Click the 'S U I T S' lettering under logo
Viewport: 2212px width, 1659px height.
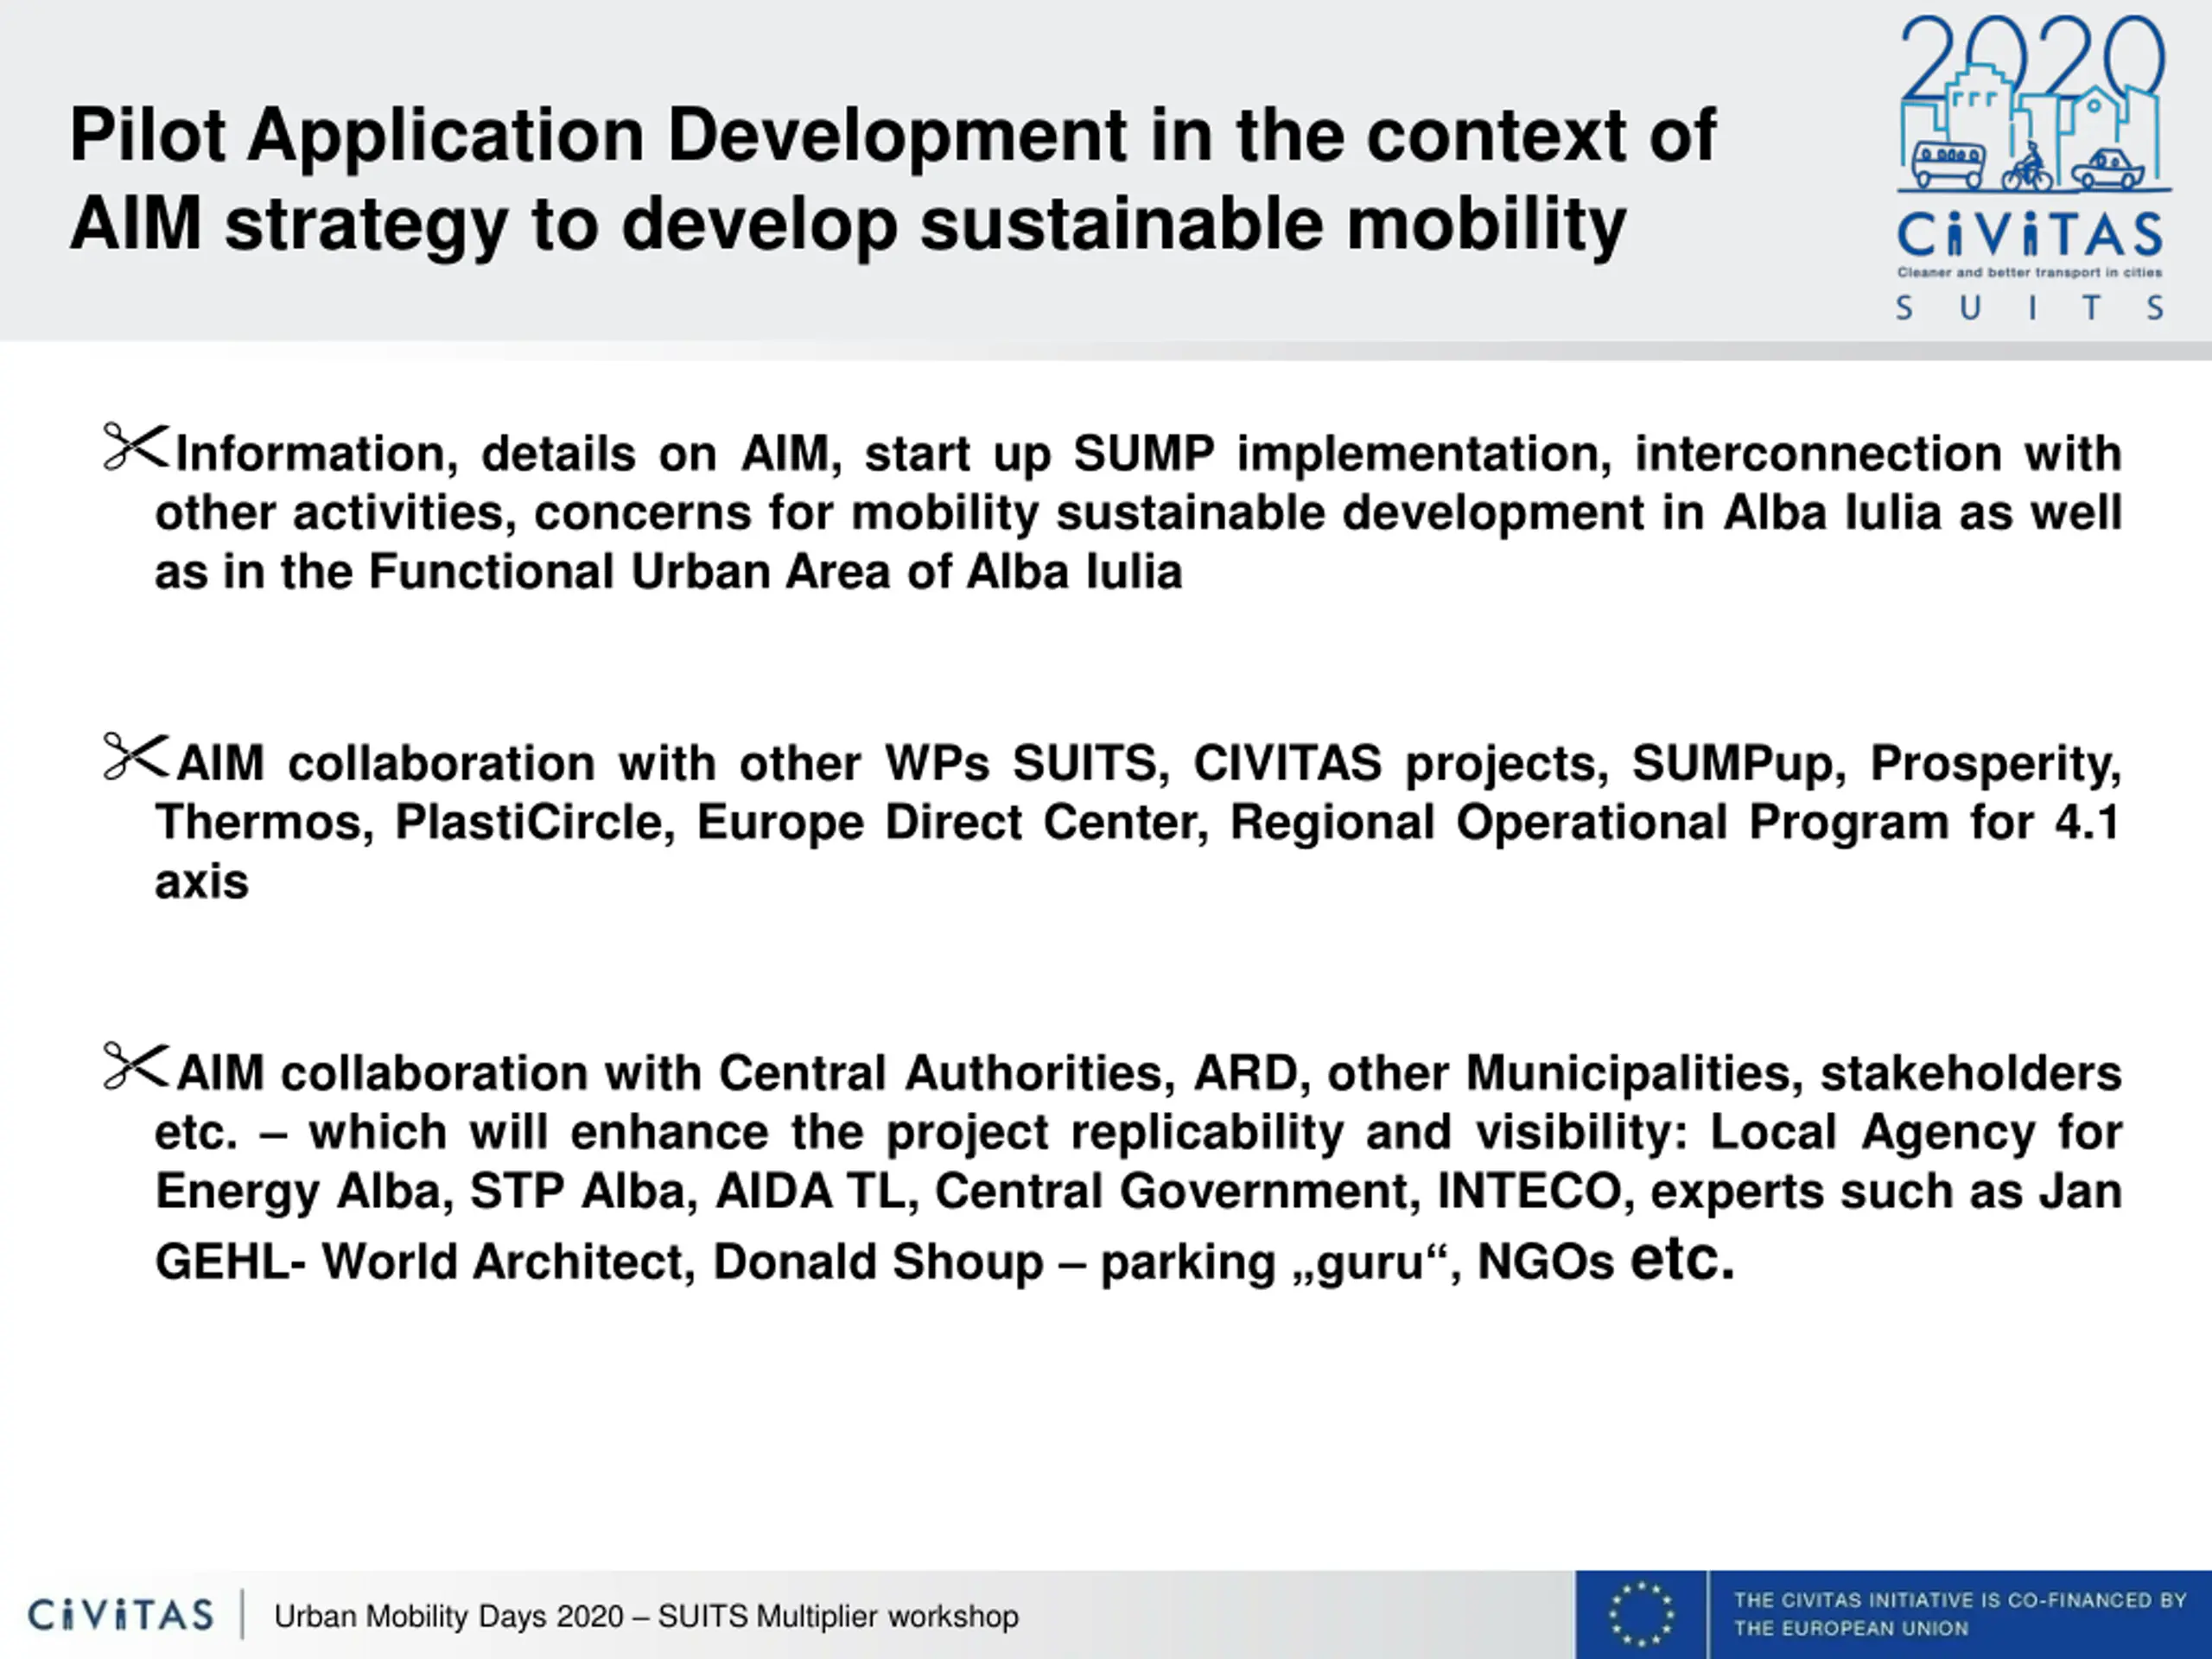(x=2031, y=308)
